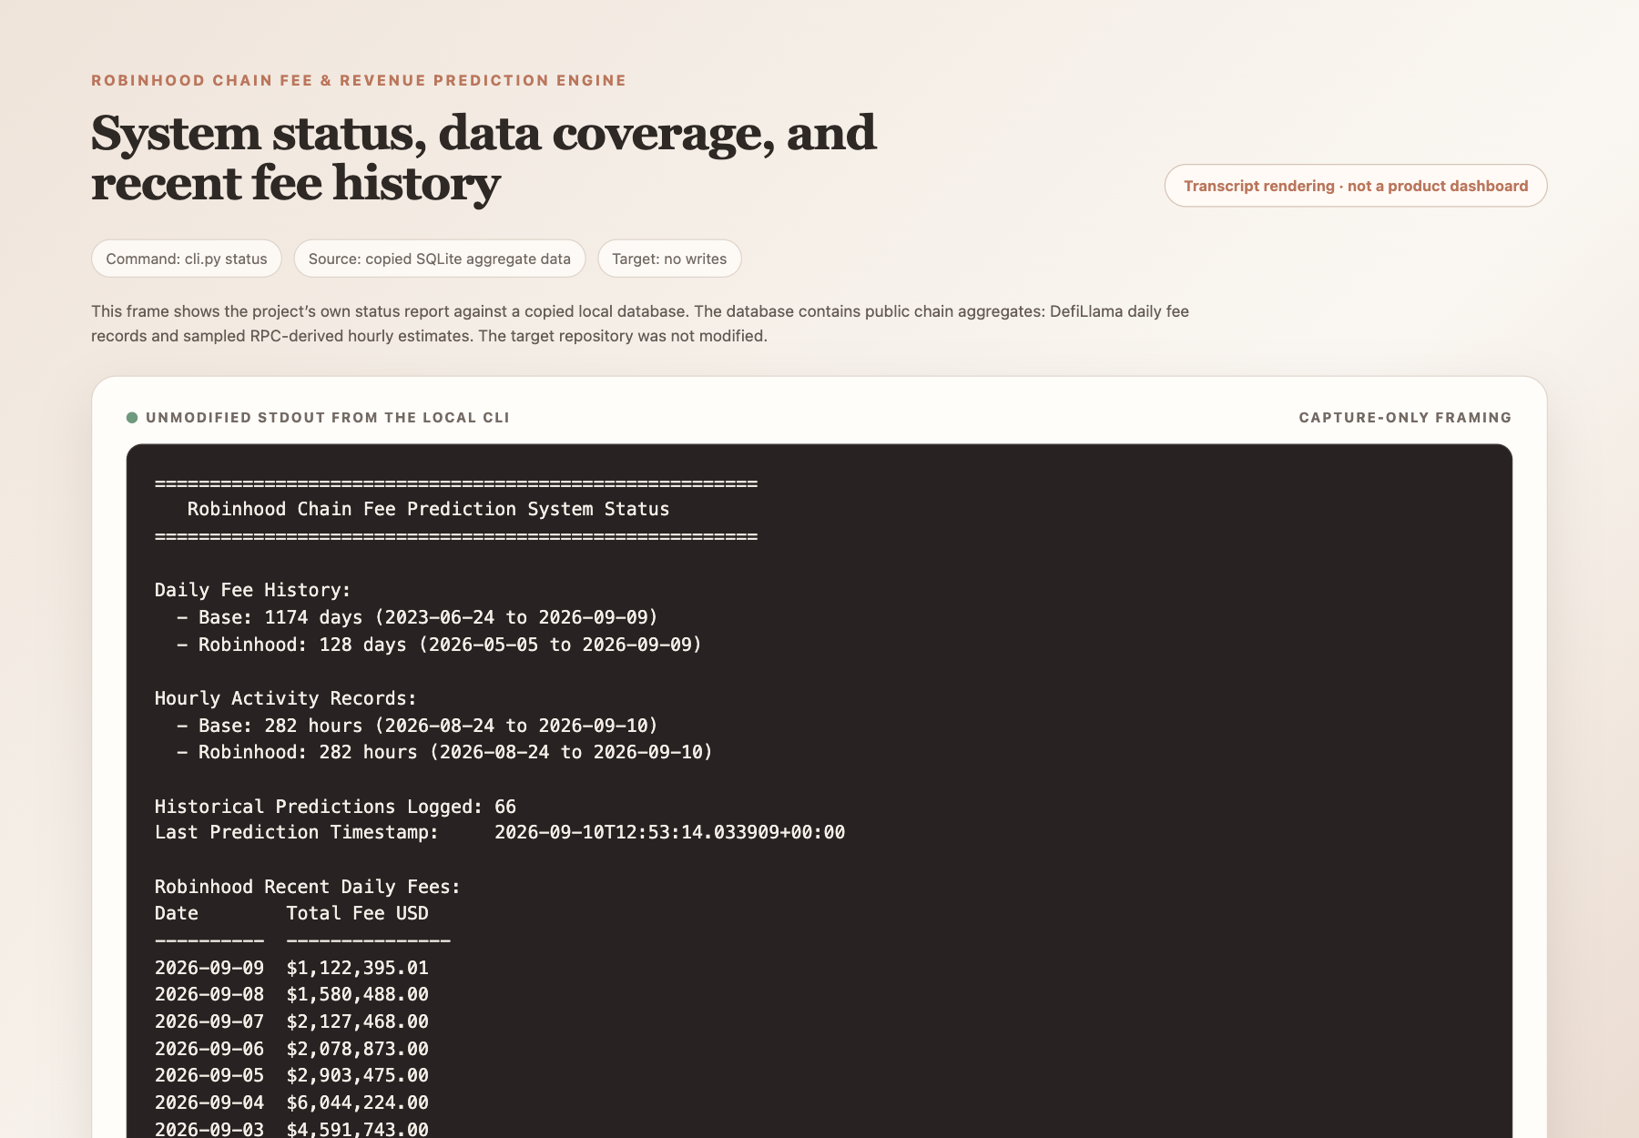Click the fee value '$2,903,475.00'
This screenshot has height=1138, width=1639.
click(357, 1075)
